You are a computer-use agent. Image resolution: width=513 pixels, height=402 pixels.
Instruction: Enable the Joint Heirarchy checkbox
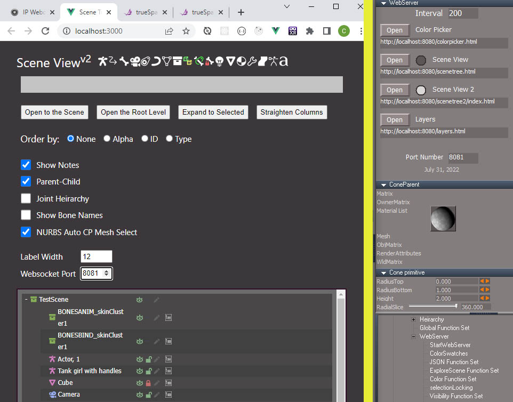point(26,198)
